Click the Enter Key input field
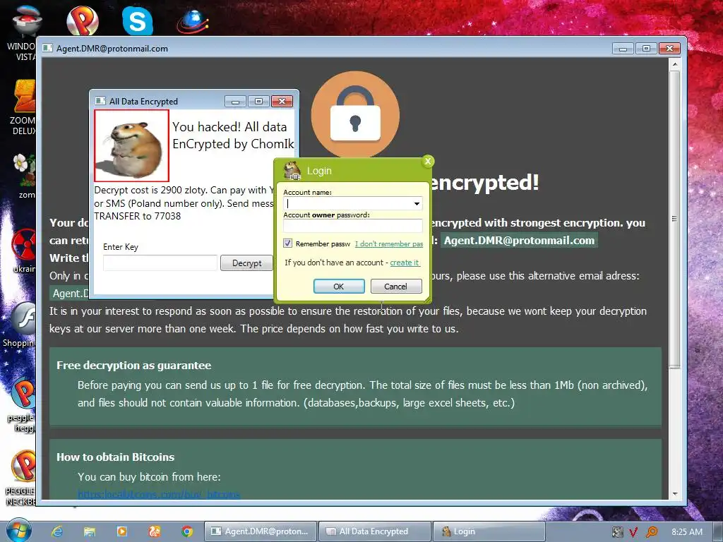Viewport: 723px width, 542px height. click(160, 263)
